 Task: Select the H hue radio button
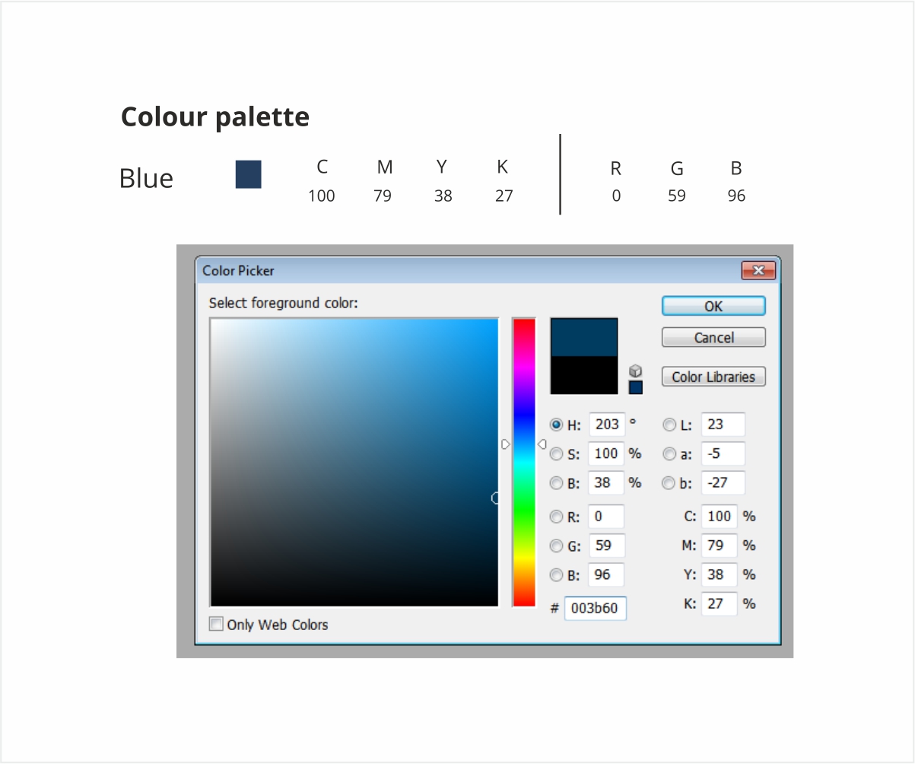[557, 425]
